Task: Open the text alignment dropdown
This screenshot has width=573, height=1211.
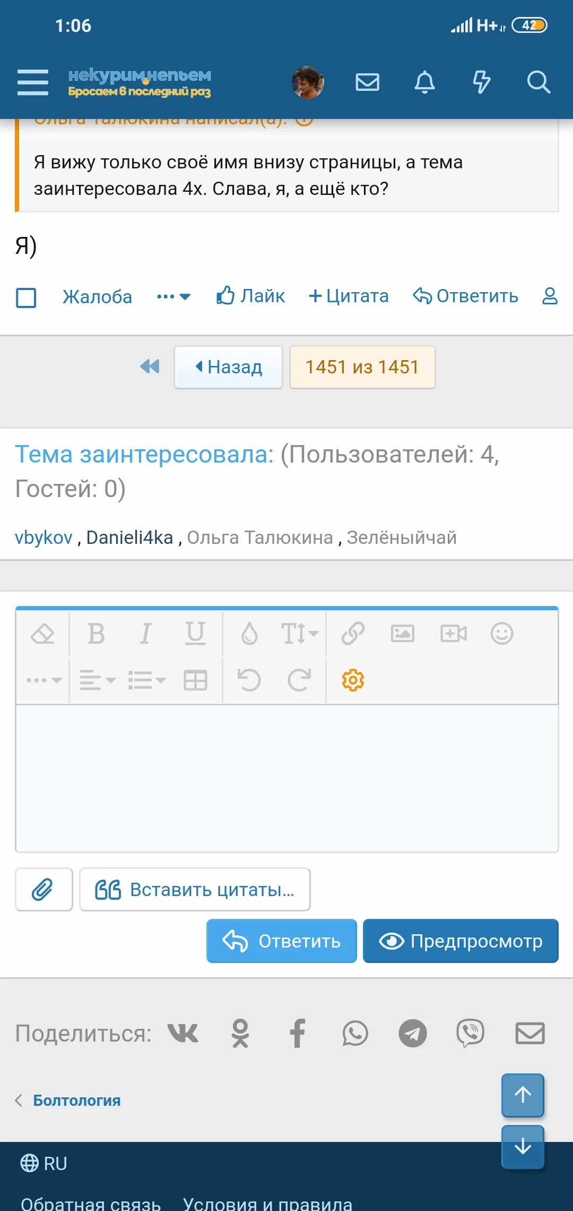Action: (x=98, y=680)
